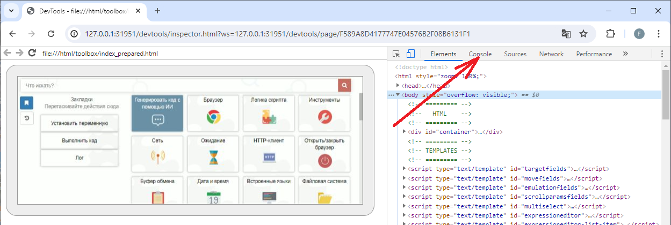The image size is (671, 225).
Task: Switch to the Network tab
Action: tap(551, 54)
